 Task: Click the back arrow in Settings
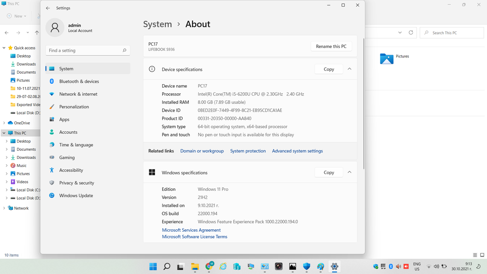coord(48,8)
